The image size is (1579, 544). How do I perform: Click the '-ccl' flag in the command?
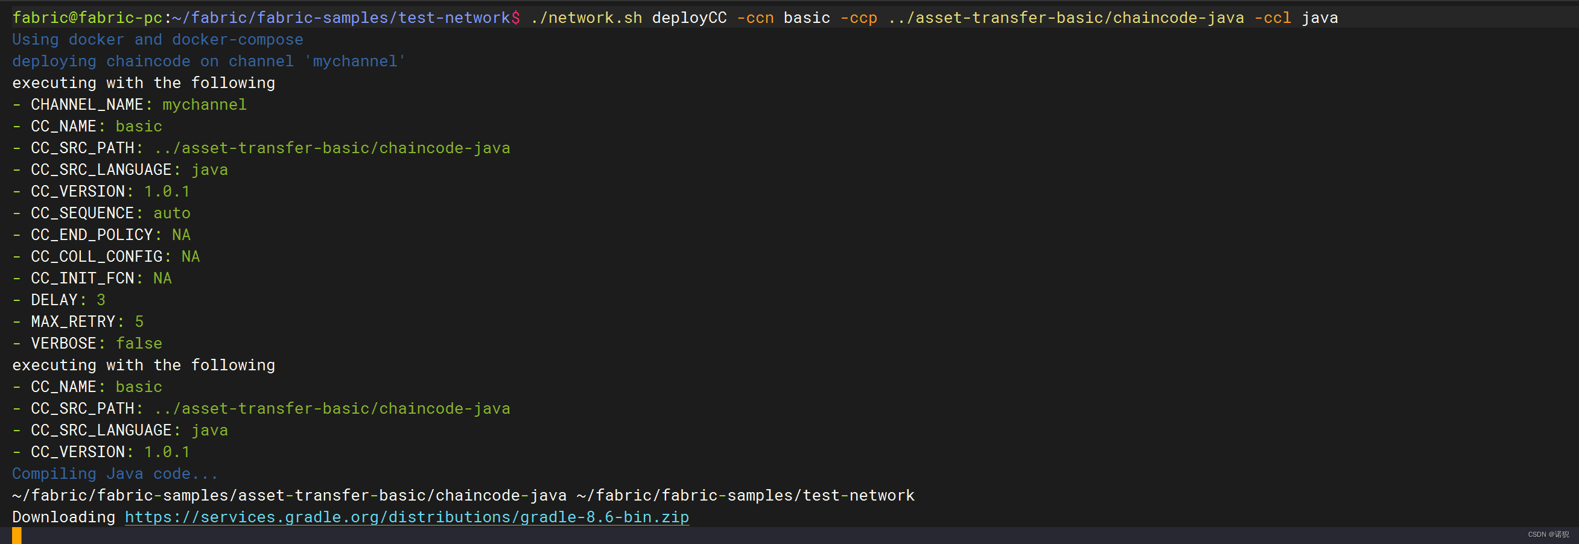pyautogui.click(x=1272, y=17)
